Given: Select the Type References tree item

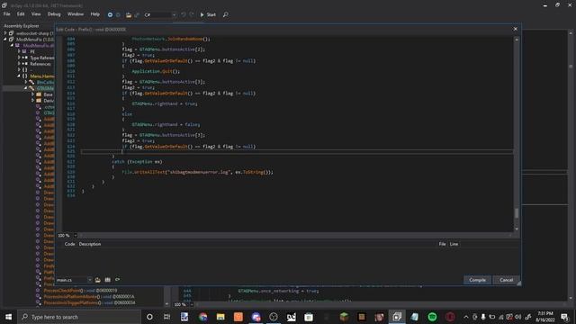Looking at the screenshot, I should click(x=42, y=58).
